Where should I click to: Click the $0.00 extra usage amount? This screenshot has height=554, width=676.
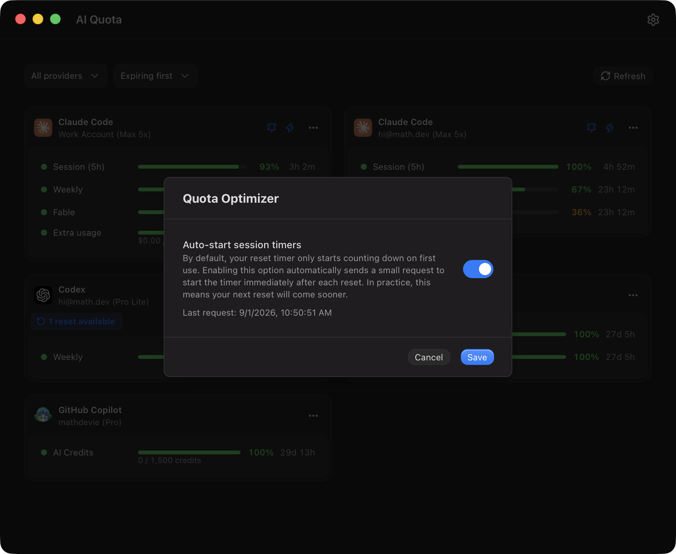coord(149,241)
